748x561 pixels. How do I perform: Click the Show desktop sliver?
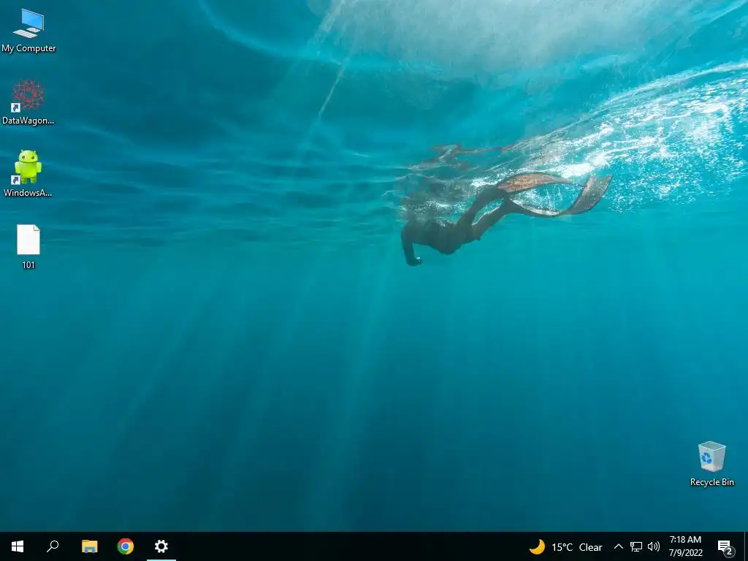[x=746, y=546]
